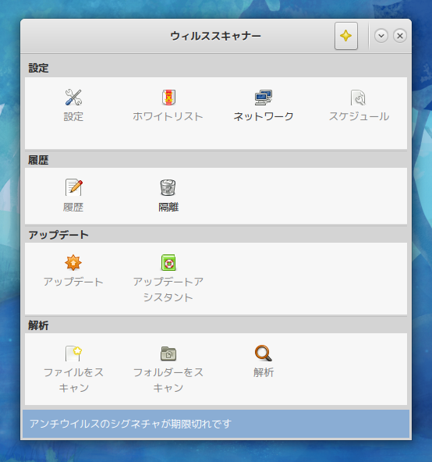
Task: Open the ホワイトリスト whitelist icon
Action: pos(168,98)
